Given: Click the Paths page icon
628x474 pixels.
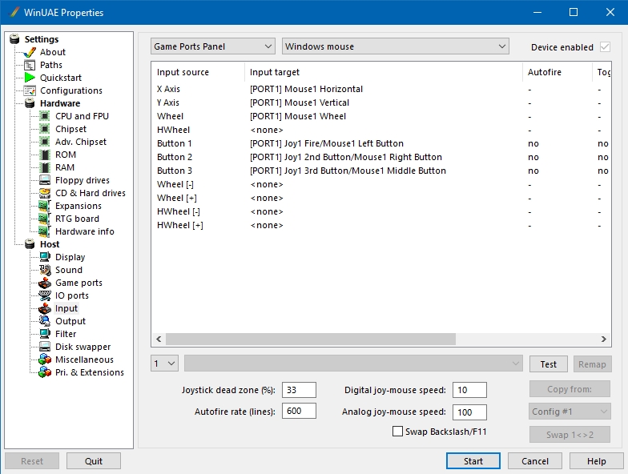Looking at the screenshot, I should [30, 66].
